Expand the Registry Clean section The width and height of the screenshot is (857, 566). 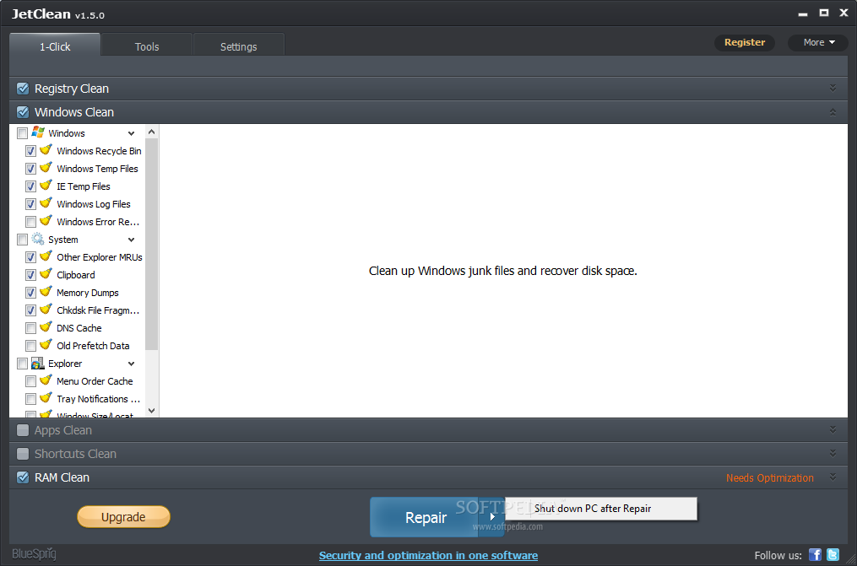tap(833, 88)
